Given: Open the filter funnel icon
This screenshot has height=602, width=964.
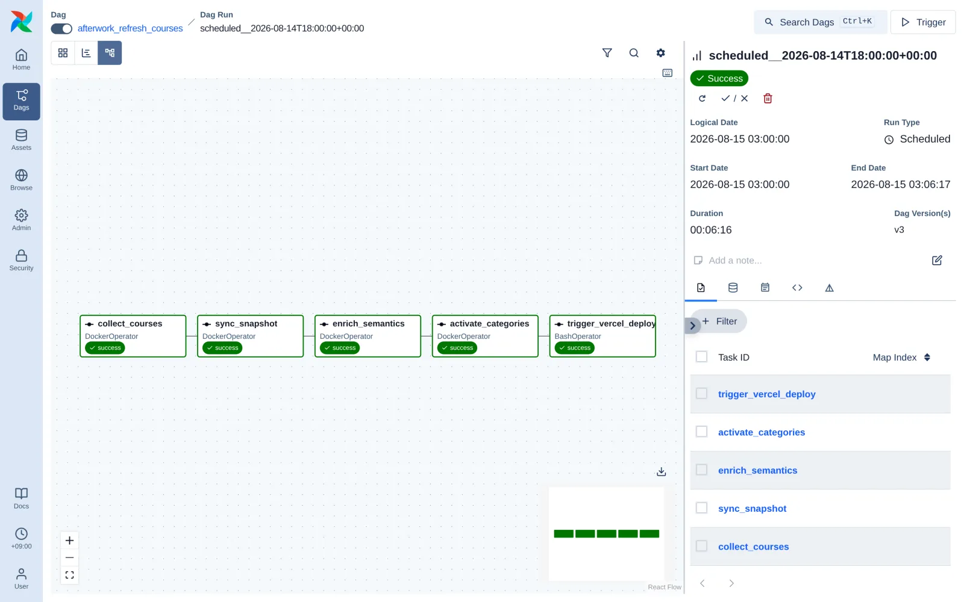Looking at the screenshot, I should [x=607, y=53].
